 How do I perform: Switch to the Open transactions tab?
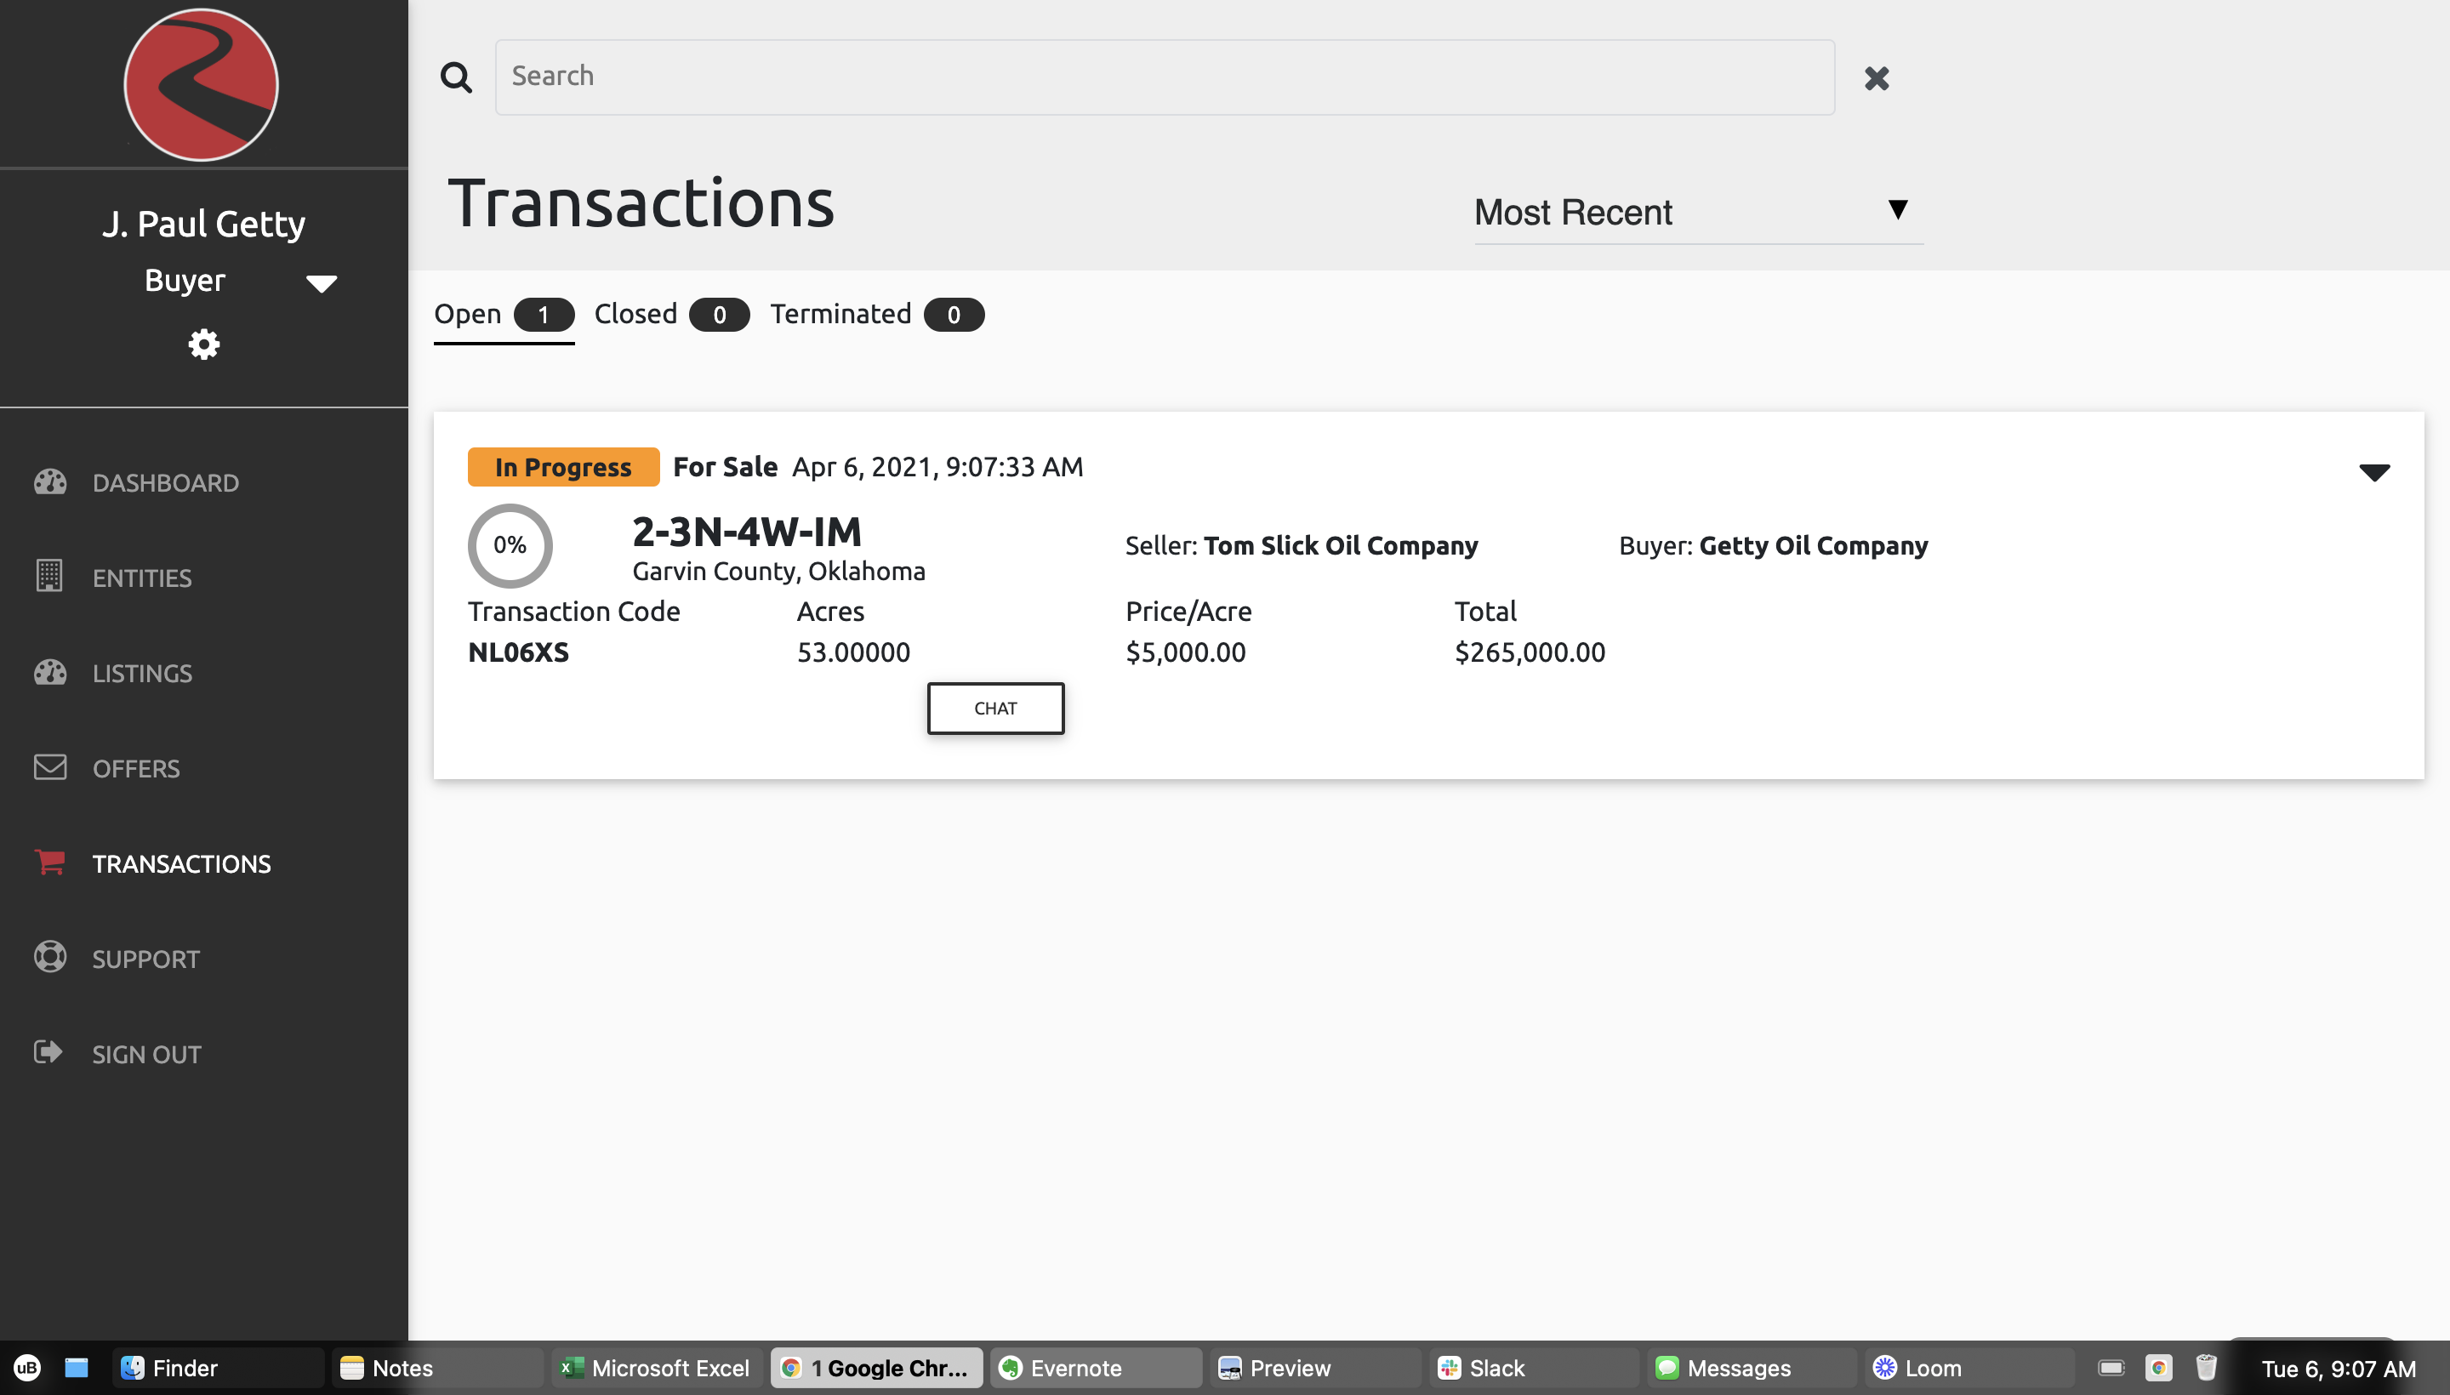point(504,316)
